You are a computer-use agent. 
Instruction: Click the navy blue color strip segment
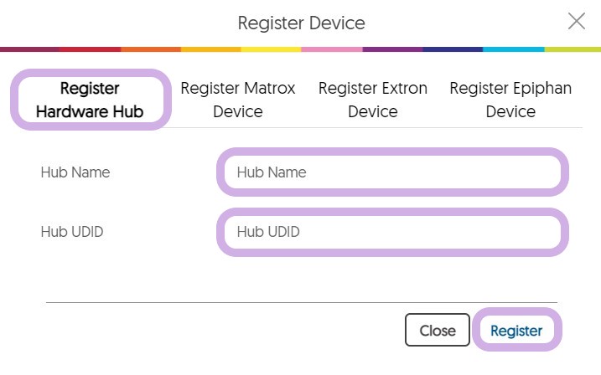452,49
